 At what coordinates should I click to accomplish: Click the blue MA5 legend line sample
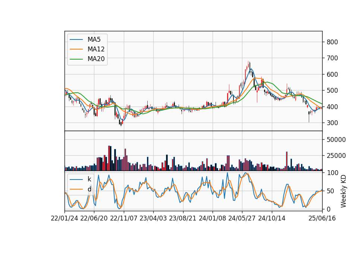coord(76,39)
